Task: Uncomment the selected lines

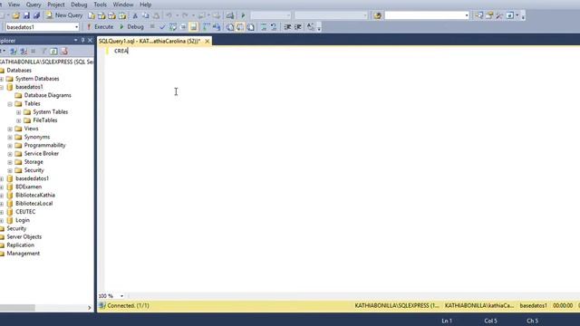Action: (x=274, y=26)
